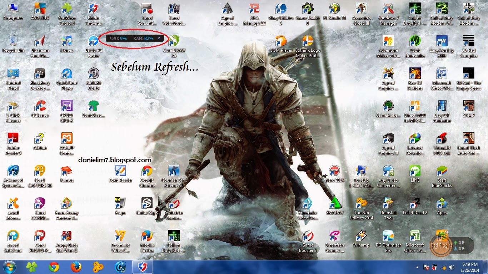
Task: Open FIFA Manager 12 icon
Action: coord(254,14)
